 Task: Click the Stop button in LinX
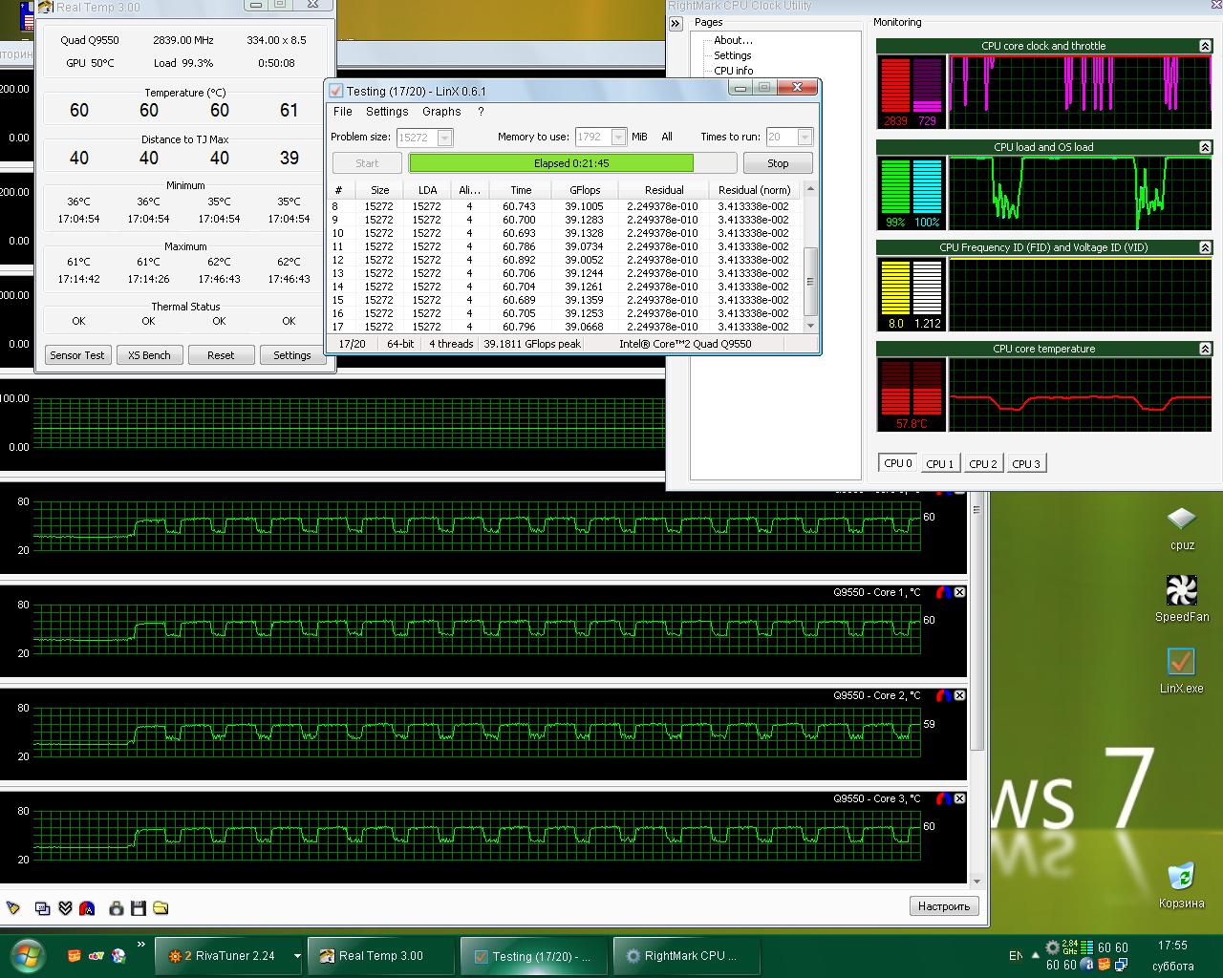(778, 163)
